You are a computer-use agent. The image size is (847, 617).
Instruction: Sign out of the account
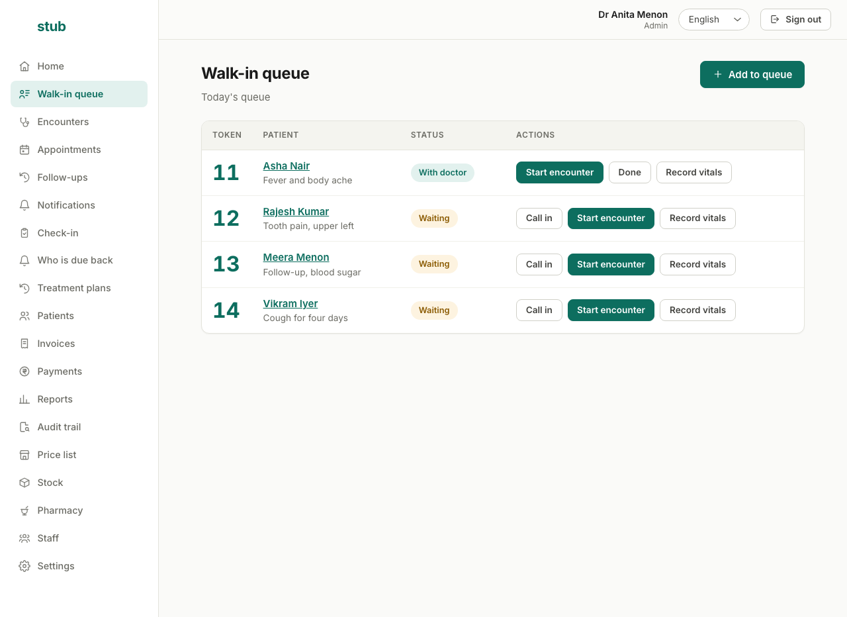pyautogui.click(x=795, y=19)
